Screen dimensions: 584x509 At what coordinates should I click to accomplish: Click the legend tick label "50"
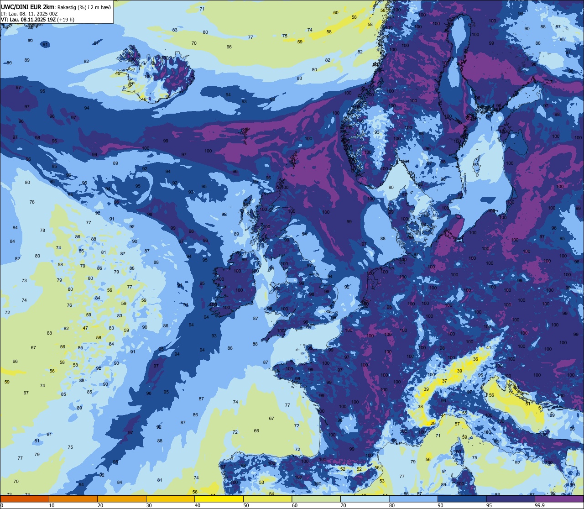pyautogui.click(x=246, y=505)
